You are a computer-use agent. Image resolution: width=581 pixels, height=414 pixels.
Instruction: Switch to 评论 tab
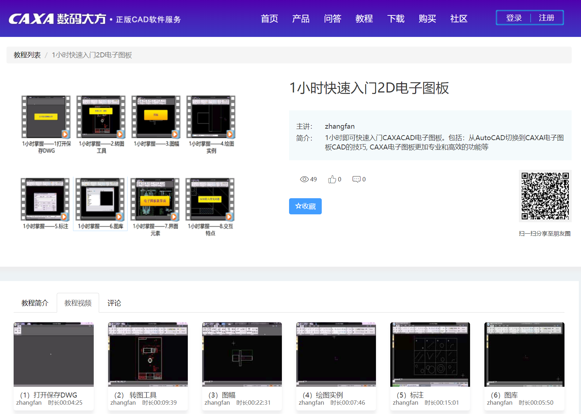(114, 303)
